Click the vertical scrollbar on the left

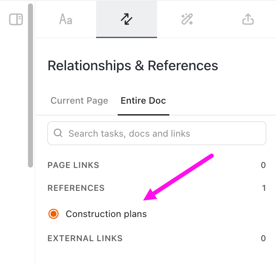click(30, 85)
